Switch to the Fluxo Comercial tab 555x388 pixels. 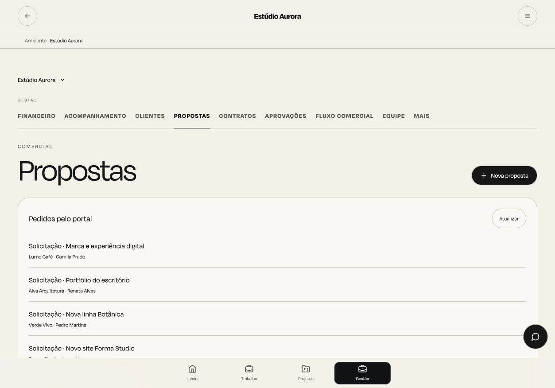click(344, 116)
